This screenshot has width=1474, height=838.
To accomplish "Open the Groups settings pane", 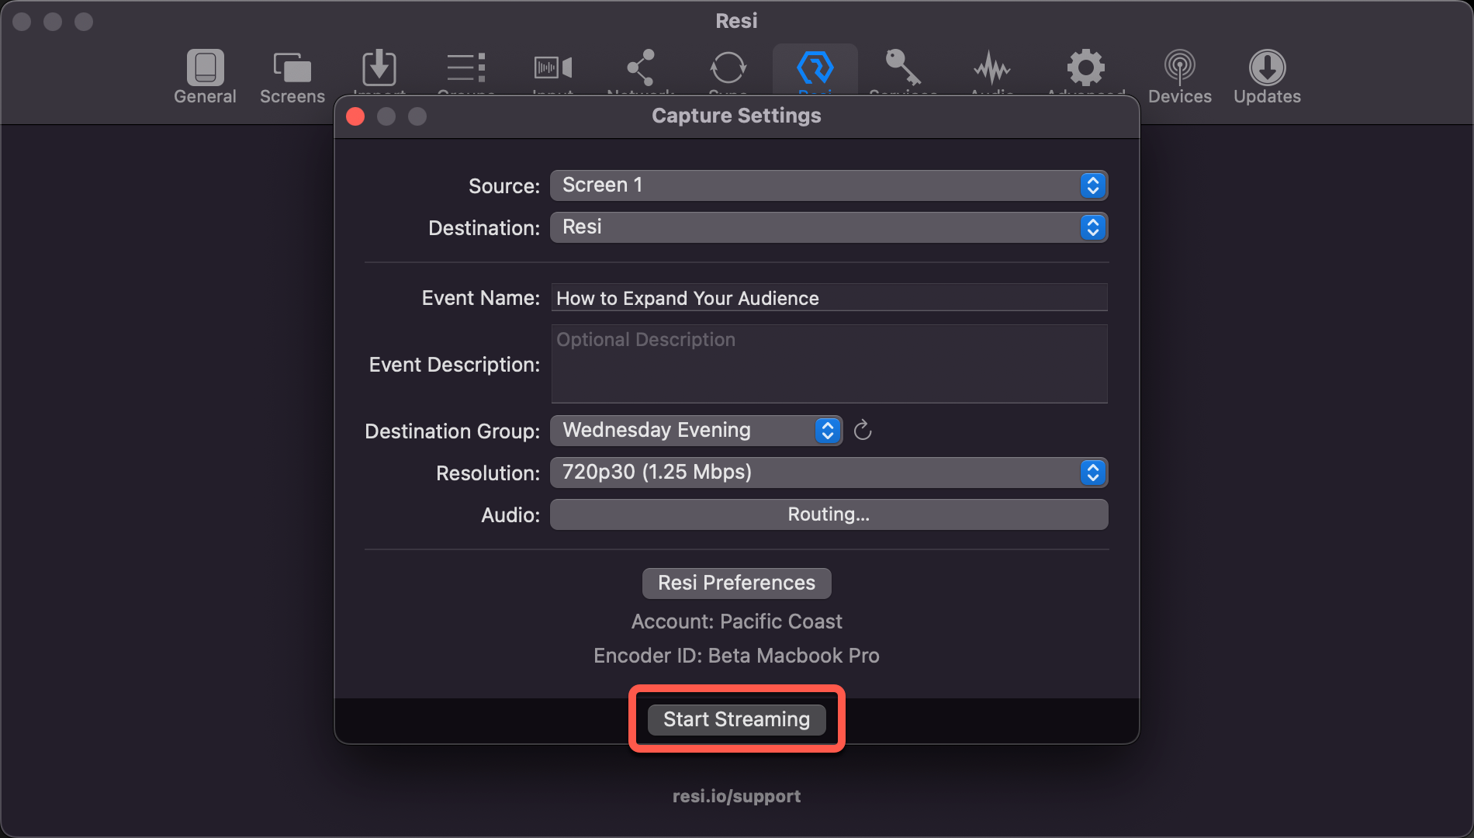I will pyautogui.click(x=465, y=70).
